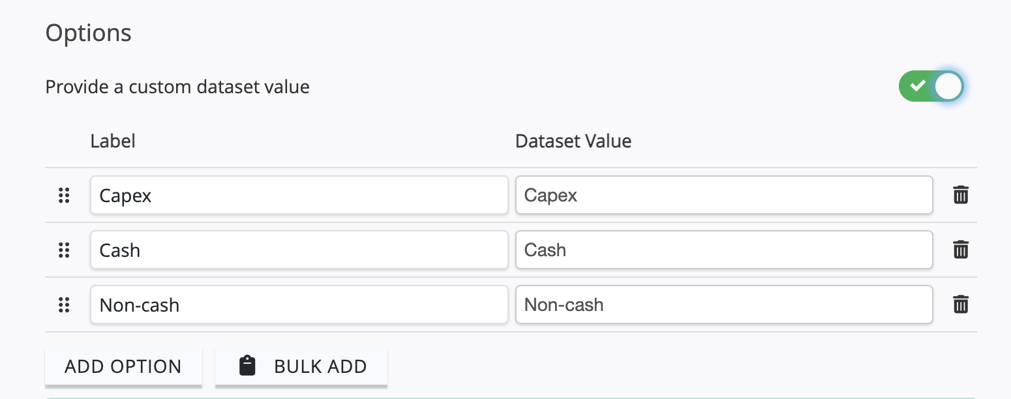Select the Non-cash row drag handle

pyautogui.click(x=64, y=304)
